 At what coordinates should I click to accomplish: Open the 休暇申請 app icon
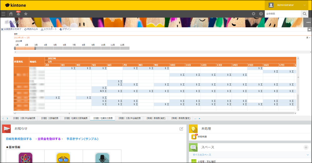(x=194, y=137)
